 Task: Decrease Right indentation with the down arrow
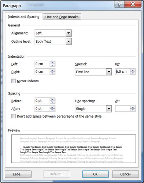tap(52, 73)
